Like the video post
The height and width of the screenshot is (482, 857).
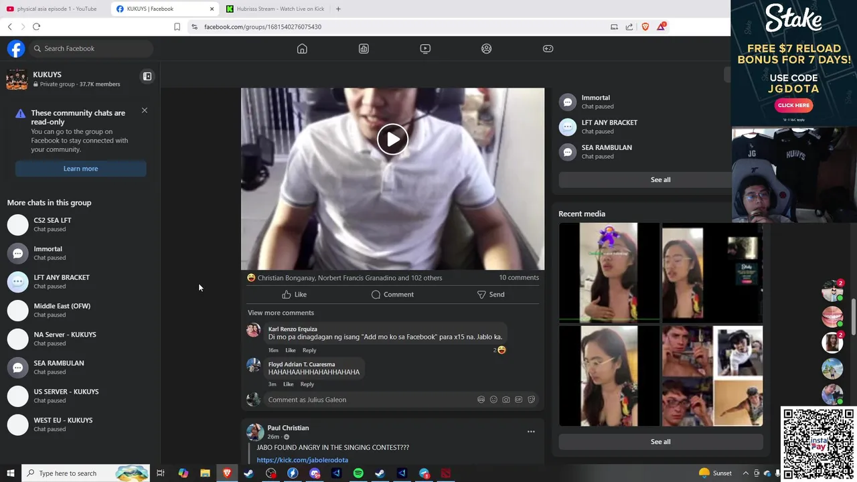pyautogui.click(x=294, y=295)
